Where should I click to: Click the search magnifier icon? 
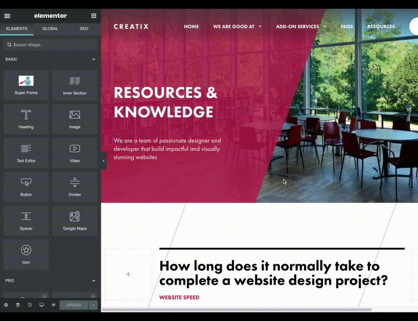pyautogui.click(x=9, y=45)
